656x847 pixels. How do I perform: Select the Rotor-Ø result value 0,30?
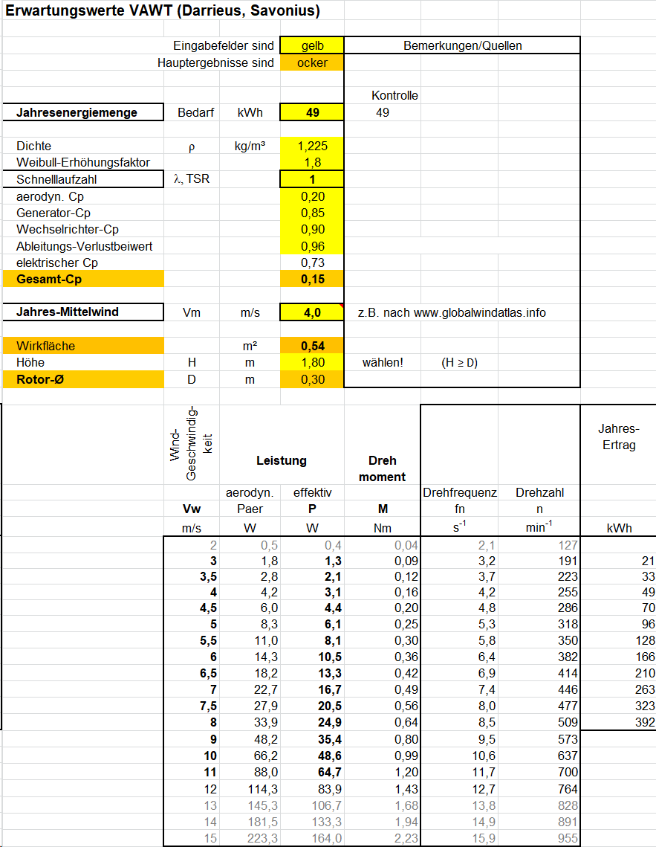pos(312,379)
